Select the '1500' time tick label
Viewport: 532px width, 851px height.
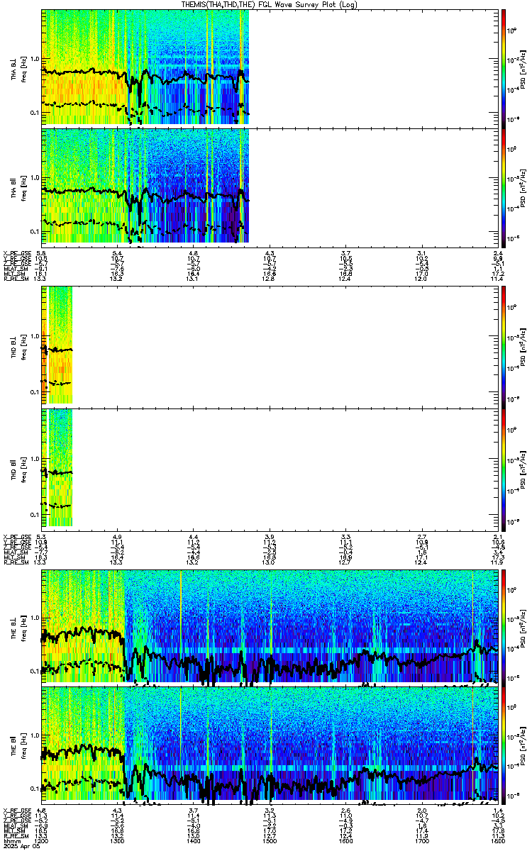click(x=270, y=841)
